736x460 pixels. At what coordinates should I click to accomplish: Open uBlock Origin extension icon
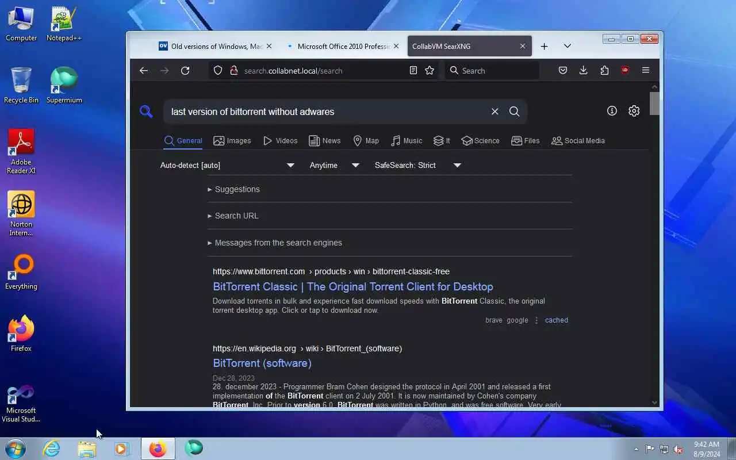point(625,71)
